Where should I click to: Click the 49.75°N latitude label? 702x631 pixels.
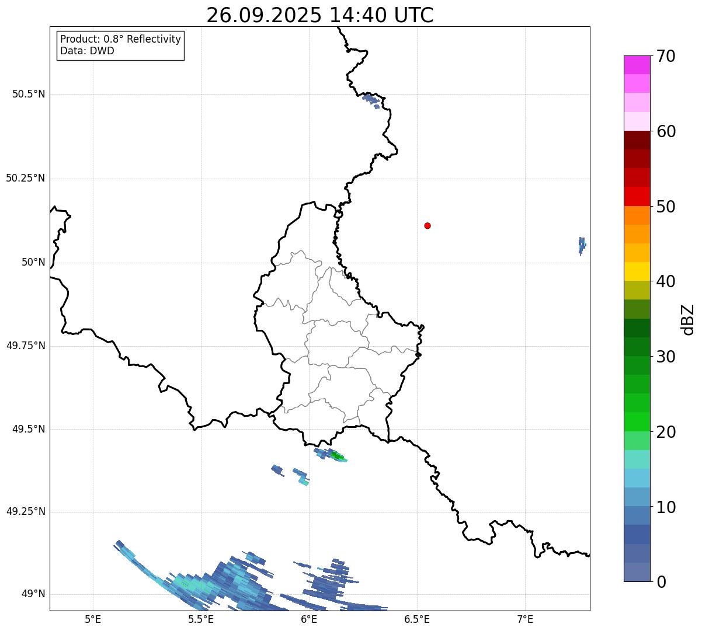(x=25, y=346)
